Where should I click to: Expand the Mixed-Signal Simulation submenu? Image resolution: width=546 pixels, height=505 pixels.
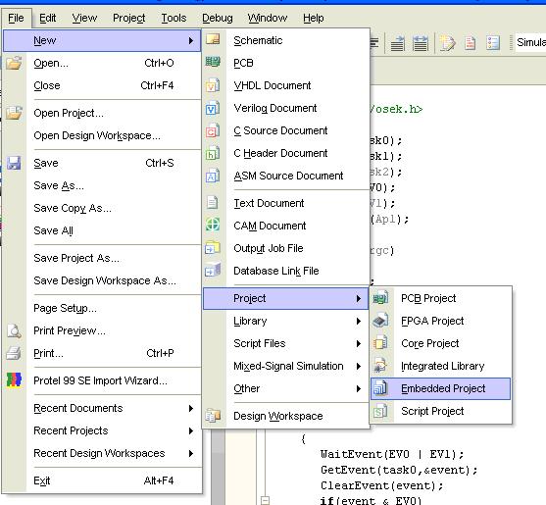[359, 366]
